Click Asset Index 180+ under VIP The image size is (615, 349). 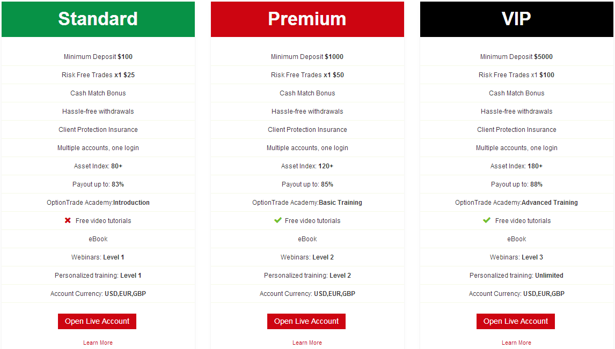[x=516, y=166]
